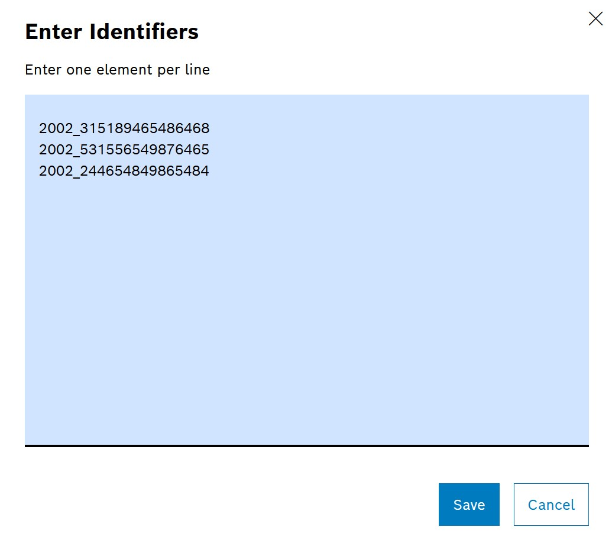
Task: Close the Enter Identifiers dialog with X
Action: (x=595, y=19)
